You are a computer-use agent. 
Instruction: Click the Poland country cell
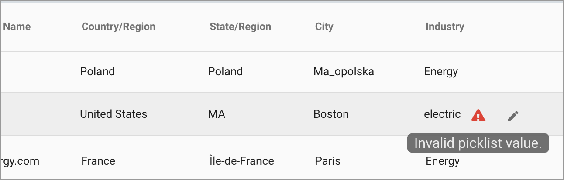point(97,71)
